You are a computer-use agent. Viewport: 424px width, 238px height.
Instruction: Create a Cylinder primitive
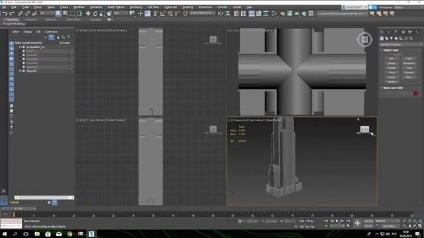pos(392,67)
